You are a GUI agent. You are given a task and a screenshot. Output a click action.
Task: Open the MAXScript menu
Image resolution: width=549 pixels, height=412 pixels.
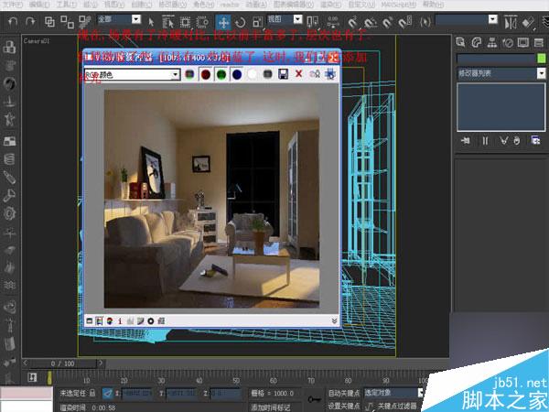tap(399, 5)
